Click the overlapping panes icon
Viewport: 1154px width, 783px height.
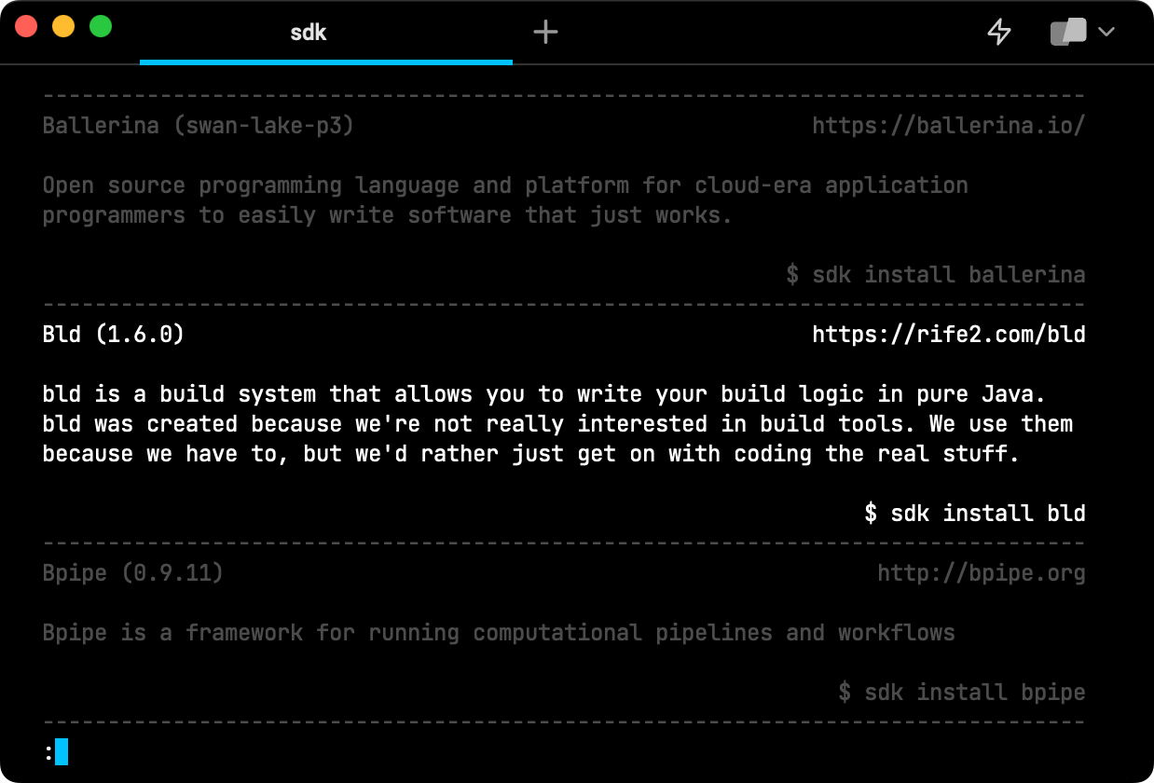1067,32
